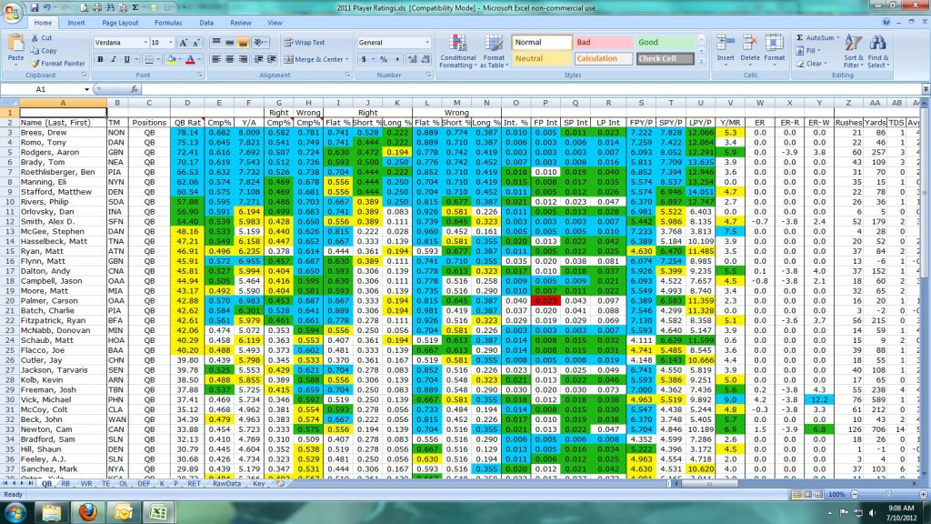Click the Insert cells icon
Viewport: 931px width, 524px height.
pos(726,44)
